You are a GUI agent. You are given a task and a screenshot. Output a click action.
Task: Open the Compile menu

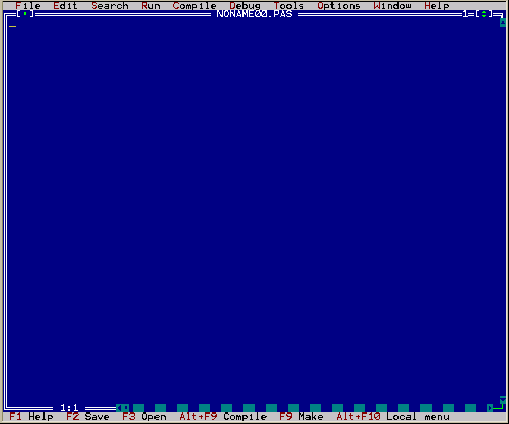tap(195, 6)
